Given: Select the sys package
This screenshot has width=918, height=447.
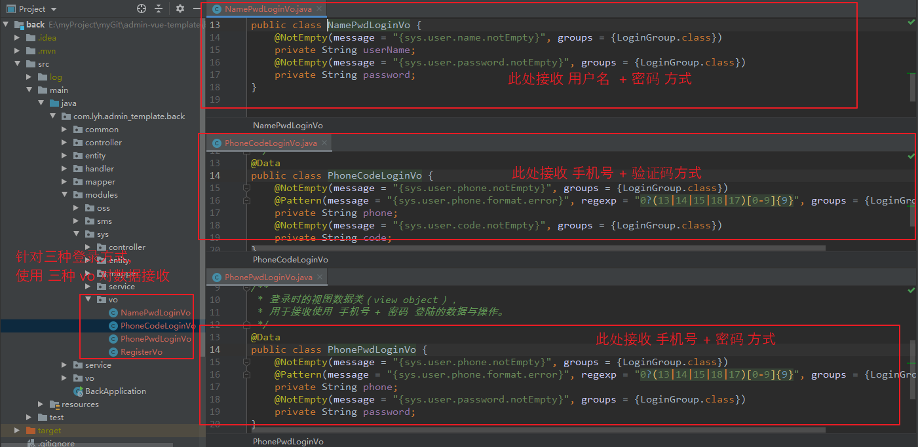Looking at the screenshot, I should click(103, 234).
